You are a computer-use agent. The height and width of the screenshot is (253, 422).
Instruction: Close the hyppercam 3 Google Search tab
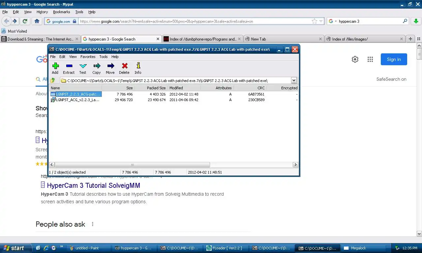pyautogui.click(x=158, y=39)
